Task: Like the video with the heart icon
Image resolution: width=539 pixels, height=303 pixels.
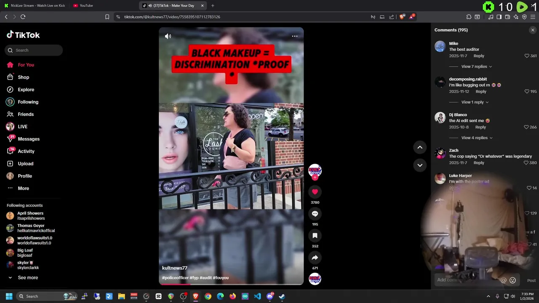Action: (315, 192)
